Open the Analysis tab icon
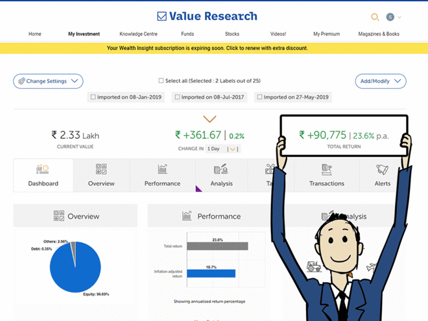The image size is (428, 321). [221, 170]
